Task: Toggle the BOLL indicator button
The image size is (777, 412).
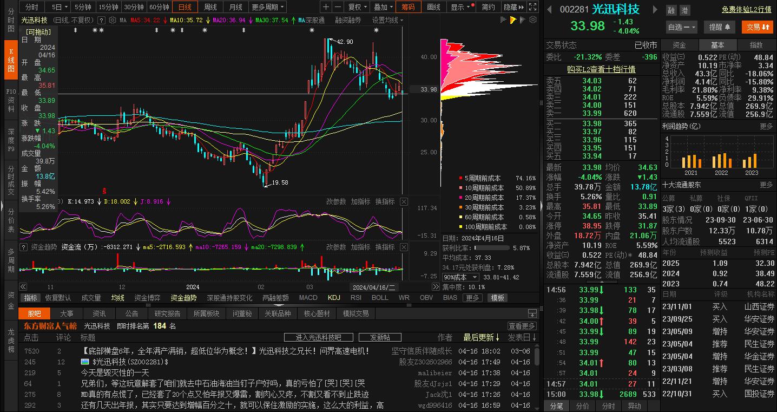Action: 380,298
